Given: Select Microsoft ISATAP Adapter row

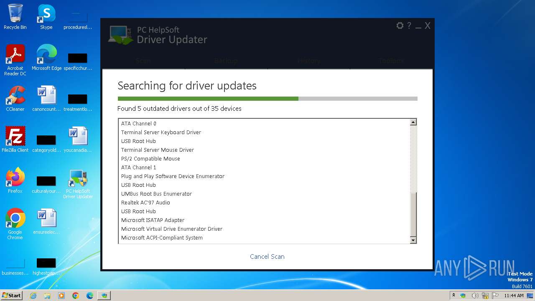Looking at the screenshot, I should 264,220.
